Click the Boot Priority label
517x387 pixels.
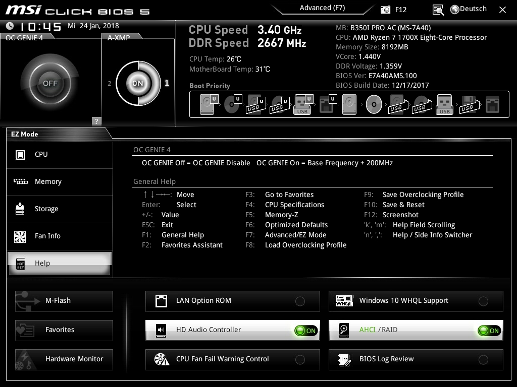tap(210, 86)
